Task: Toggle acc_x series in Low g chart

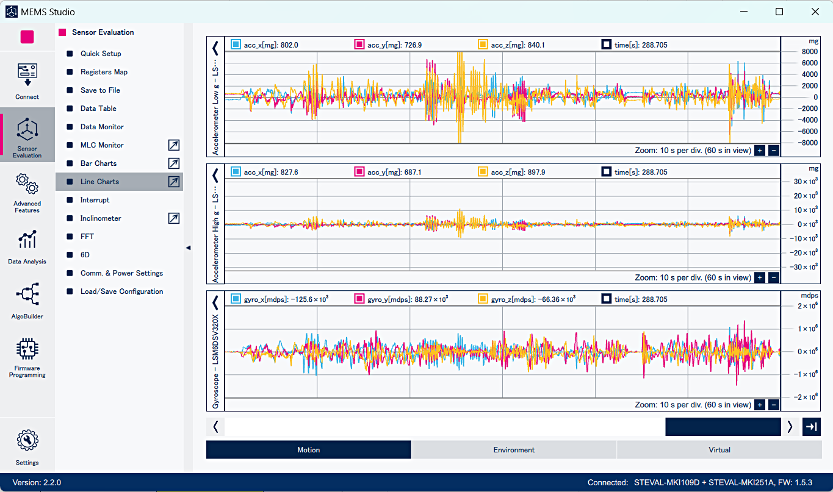Action: pyautogui.click(x=236, y=45)
